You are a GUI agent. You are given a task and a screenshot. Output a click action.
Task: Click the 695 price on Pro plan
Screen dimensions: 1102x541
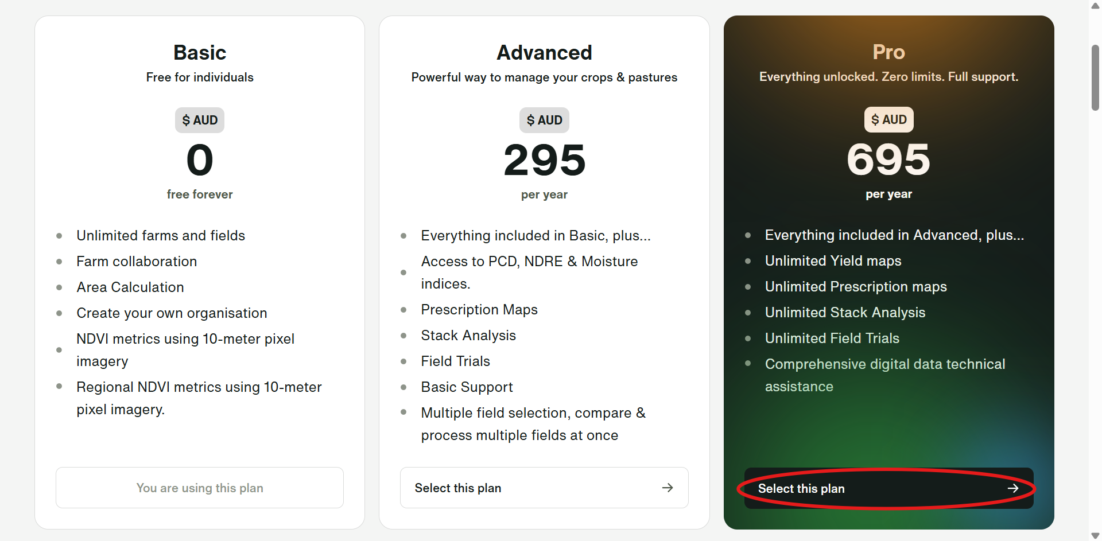888,159
